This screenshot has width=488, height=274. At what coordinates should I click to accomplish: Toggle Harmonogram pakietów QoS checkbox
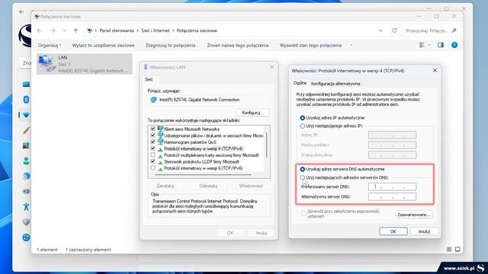[152, 142]
